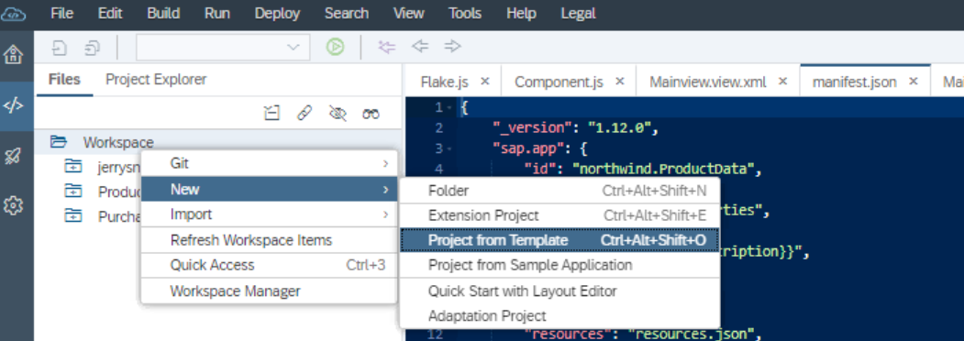Toggle Link with Editor icon
This screenshot has width=964, height=341.
pos(305,113)
